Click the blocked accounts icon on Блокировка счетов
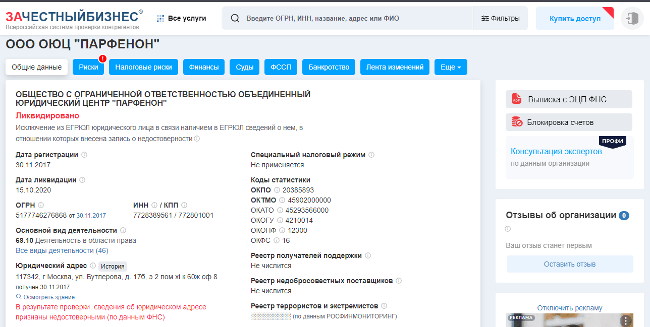The height and width of the screenshot is (327, 650). click(516, 122)
